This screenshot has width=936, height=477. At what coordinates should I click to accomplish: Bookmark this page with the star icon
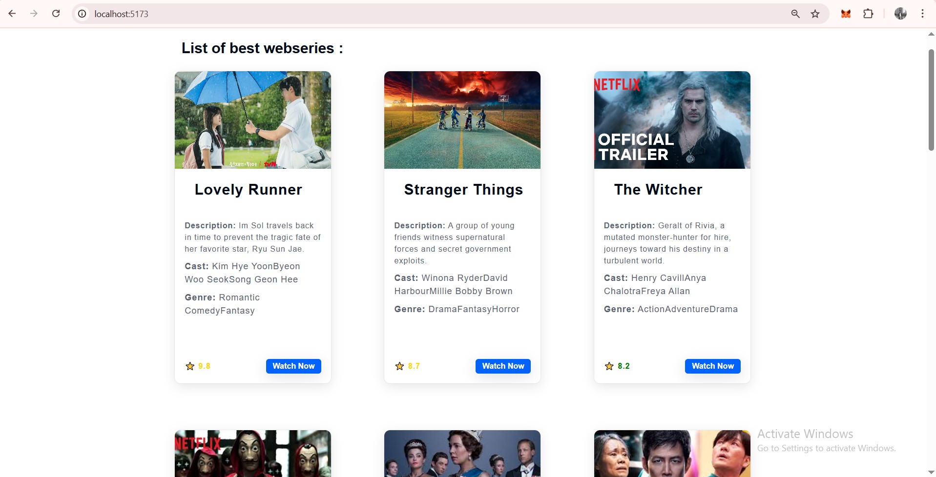(815, 14)
